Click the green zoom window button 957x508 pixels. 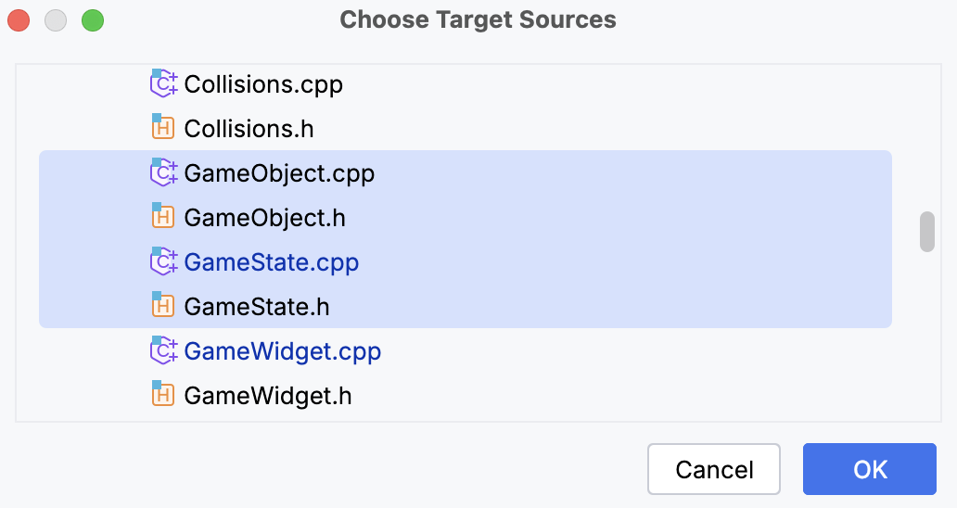point(93,20)
